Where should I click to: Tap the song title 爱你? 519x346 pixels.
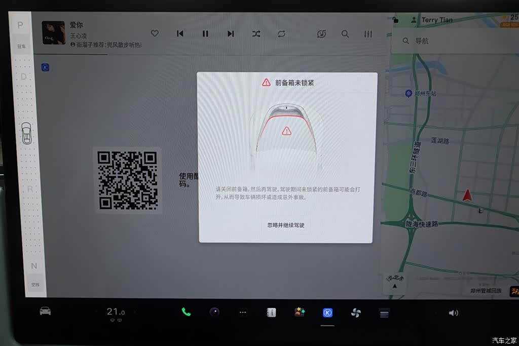point(76,25)
